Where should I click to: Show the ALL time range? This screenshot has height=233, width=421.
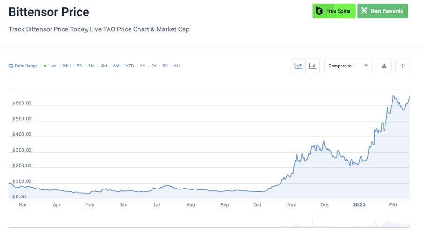click(177, 66)
